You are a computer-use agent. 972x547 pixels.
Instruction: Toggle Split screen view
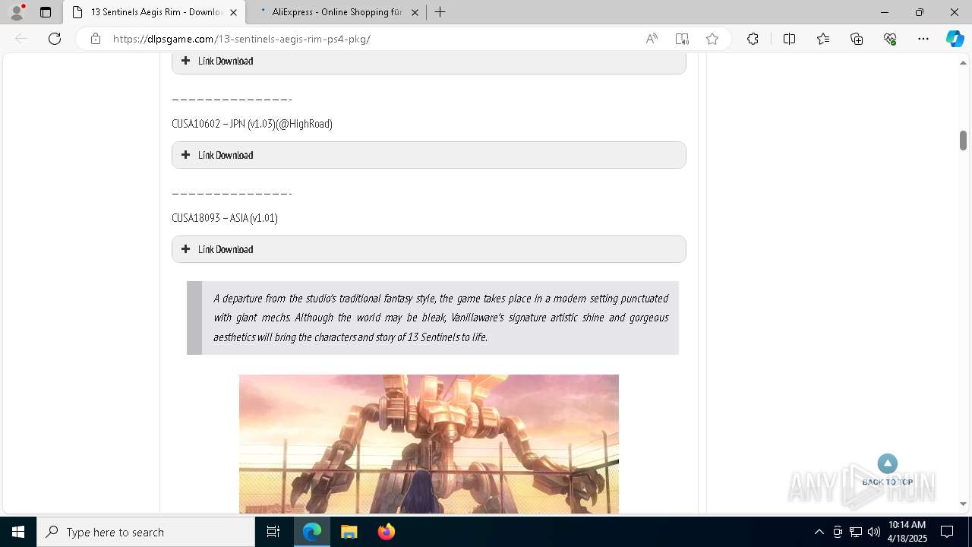point(789,39)
